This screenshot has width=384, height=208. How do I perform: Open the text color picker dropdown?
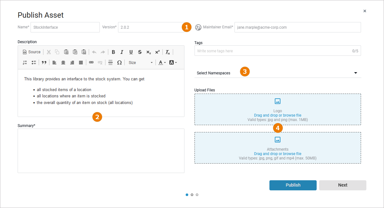click(162, 62)
